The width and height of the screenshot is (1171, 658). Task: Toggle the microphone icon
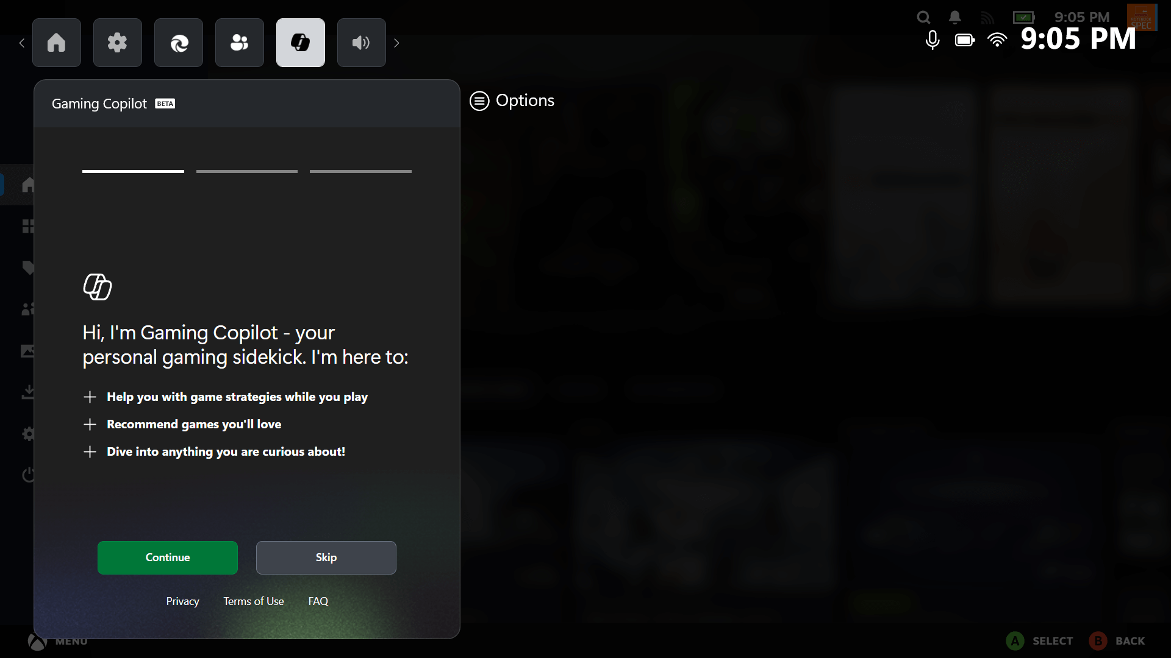(932, 40)
